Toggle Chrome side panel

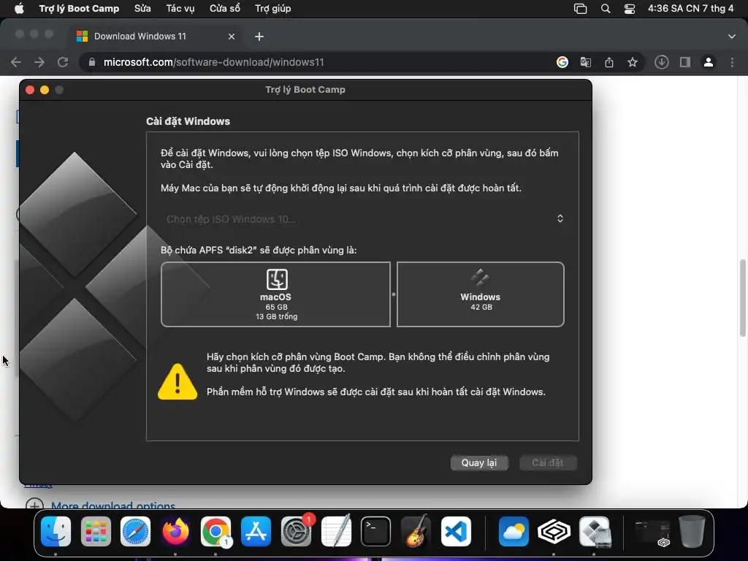tap(685, 62)
